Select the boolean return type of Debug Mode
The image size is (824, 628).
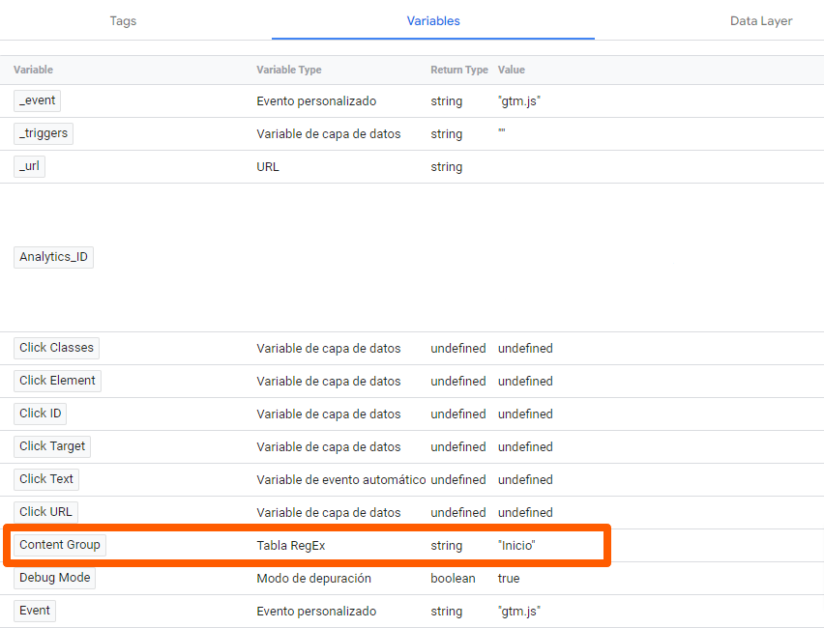click(x=453, y=579)
